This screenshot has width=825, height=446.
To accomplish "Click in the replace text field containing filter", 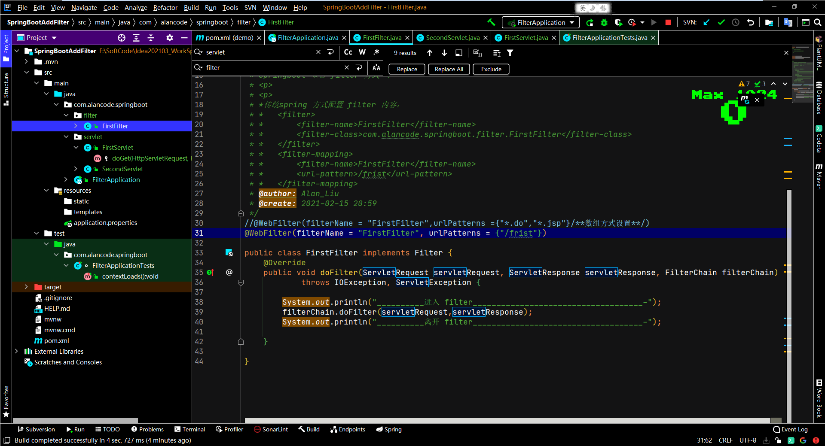I will [x=273, y=67].
